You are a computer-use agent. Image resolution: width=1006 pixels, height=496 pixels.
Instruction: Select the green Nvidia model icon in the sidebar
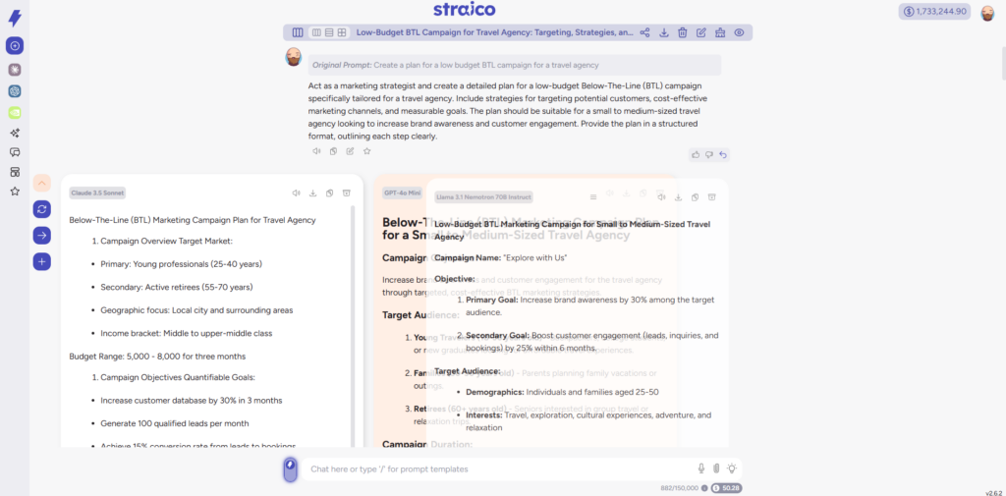(x=15, y=112)
